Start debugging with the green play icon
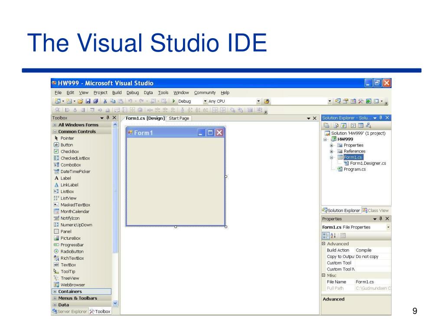Image resolution: width=444 pixels, height=333 pixels. pyautogui.click(x=173, y=101)
